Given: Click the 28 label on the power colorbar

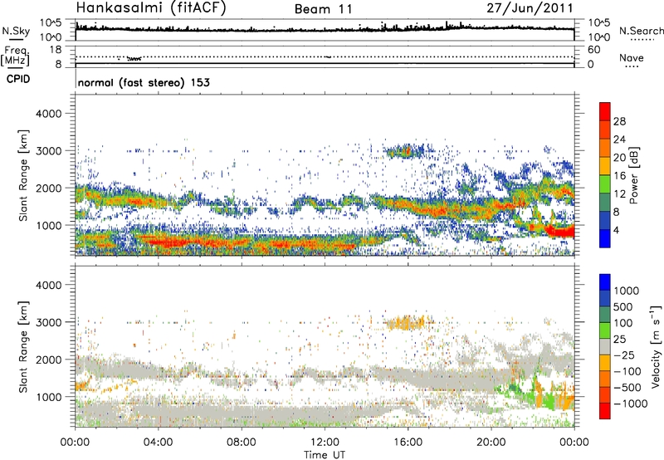Looking at the screenshot, I should click(619, 121).
